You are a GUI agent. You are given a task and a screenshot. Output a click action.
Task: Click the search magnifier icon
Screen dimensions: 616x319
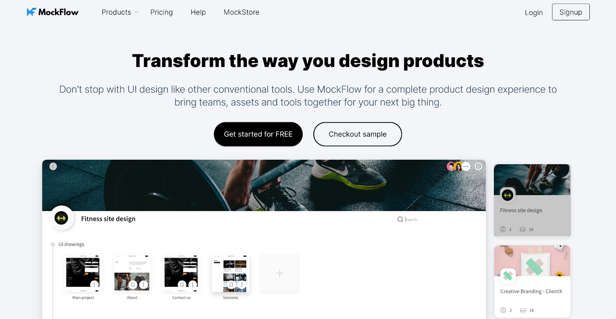pos(400,219)
